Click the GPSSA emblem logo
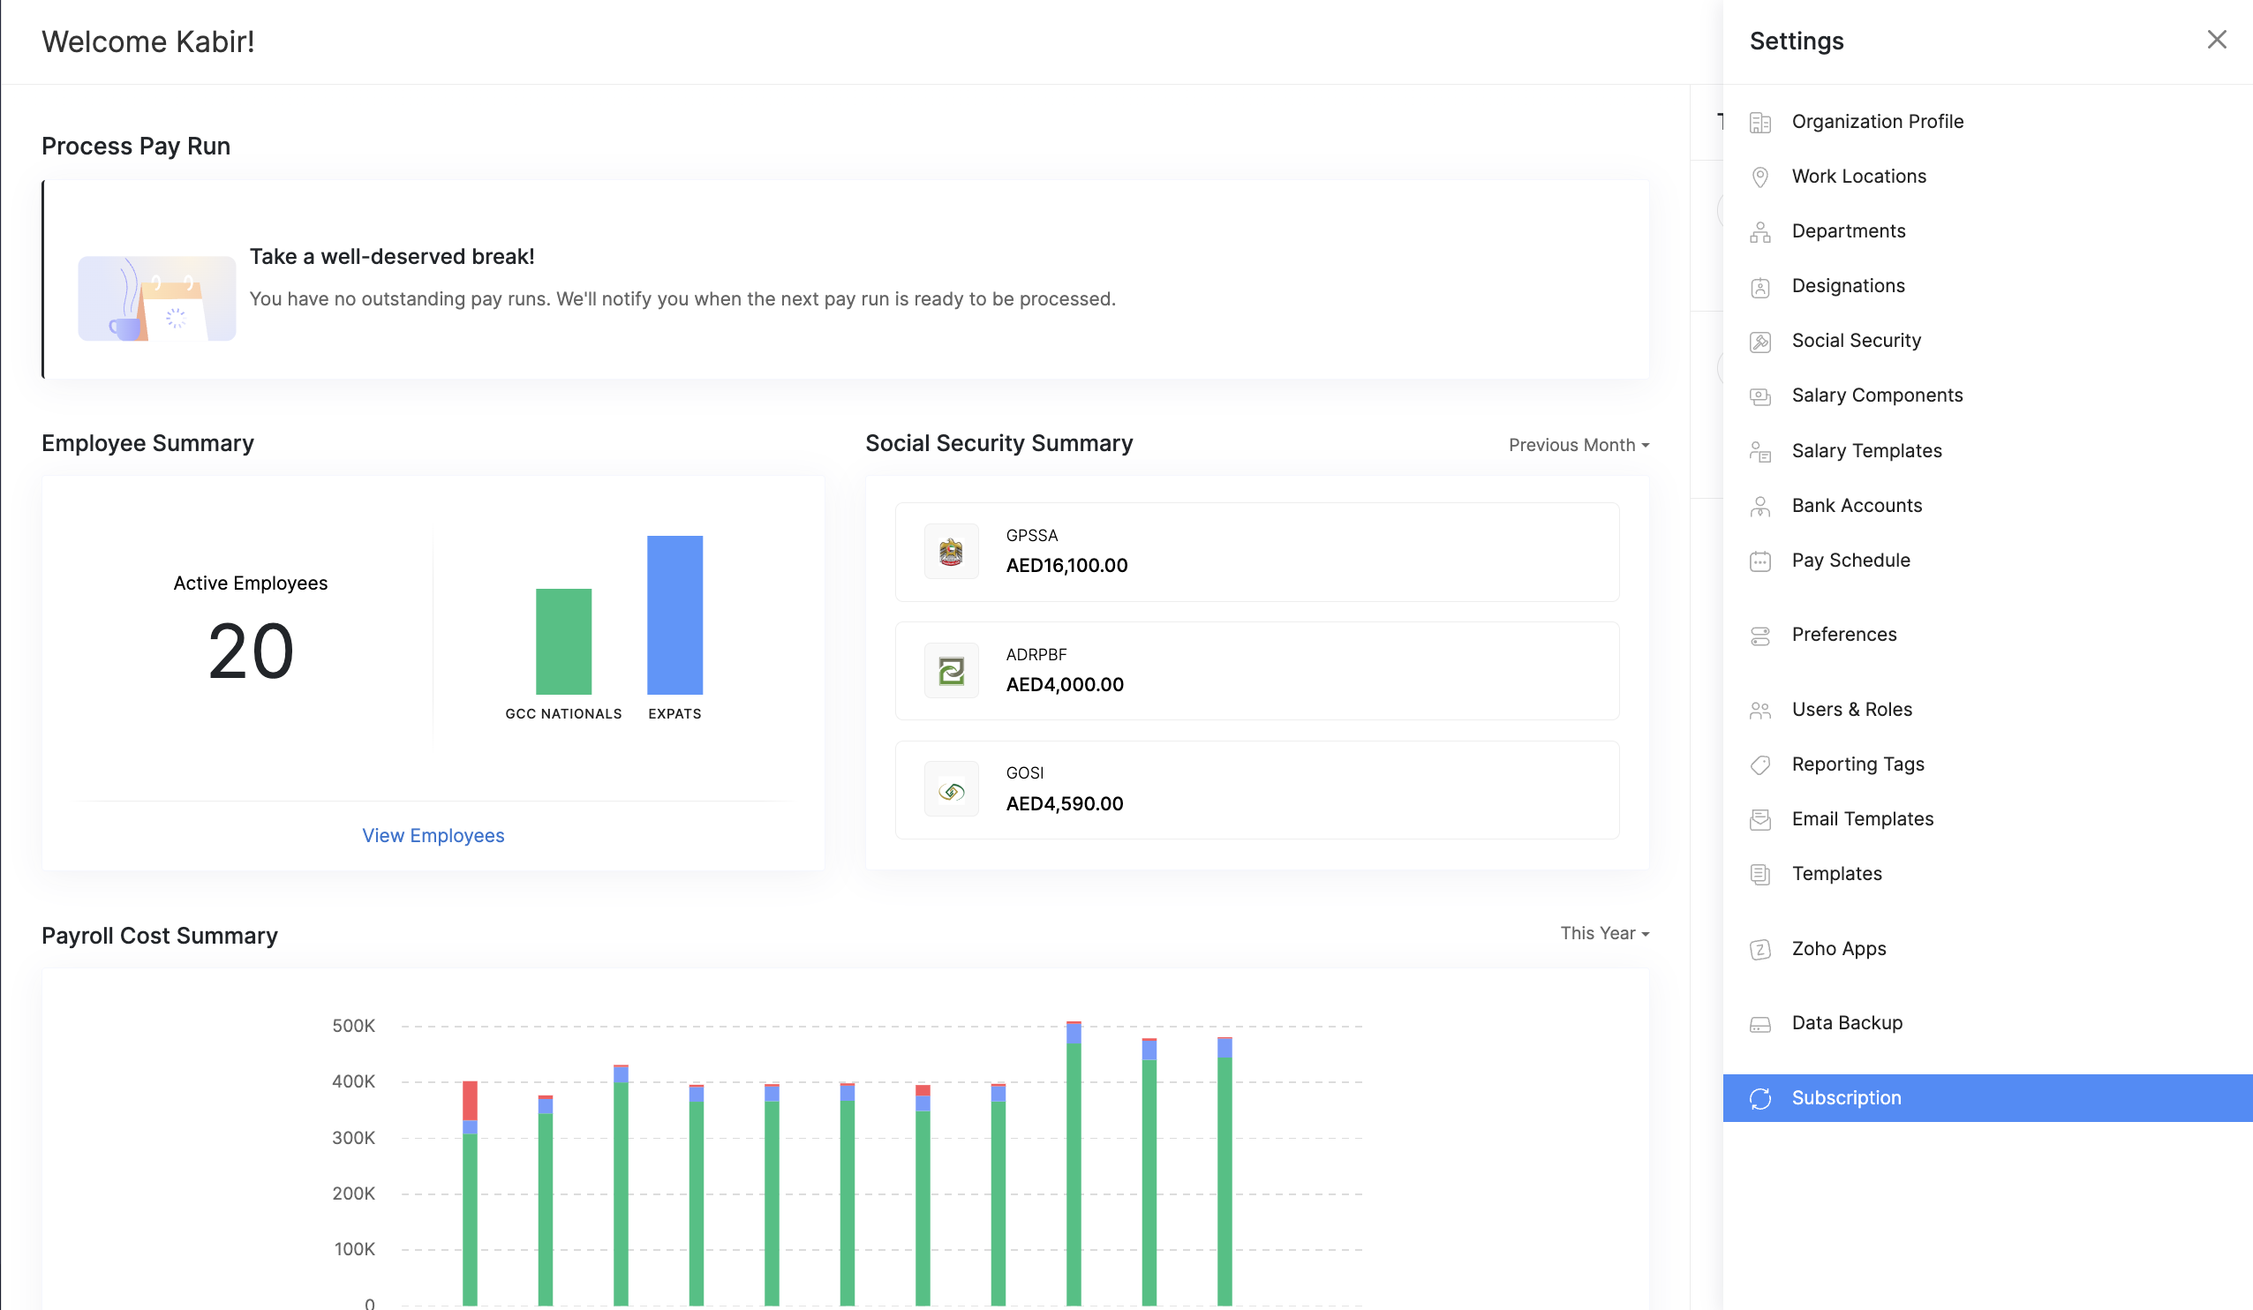The height and width of the screenshot is (1310, 2253). click(x=950, y=552)
